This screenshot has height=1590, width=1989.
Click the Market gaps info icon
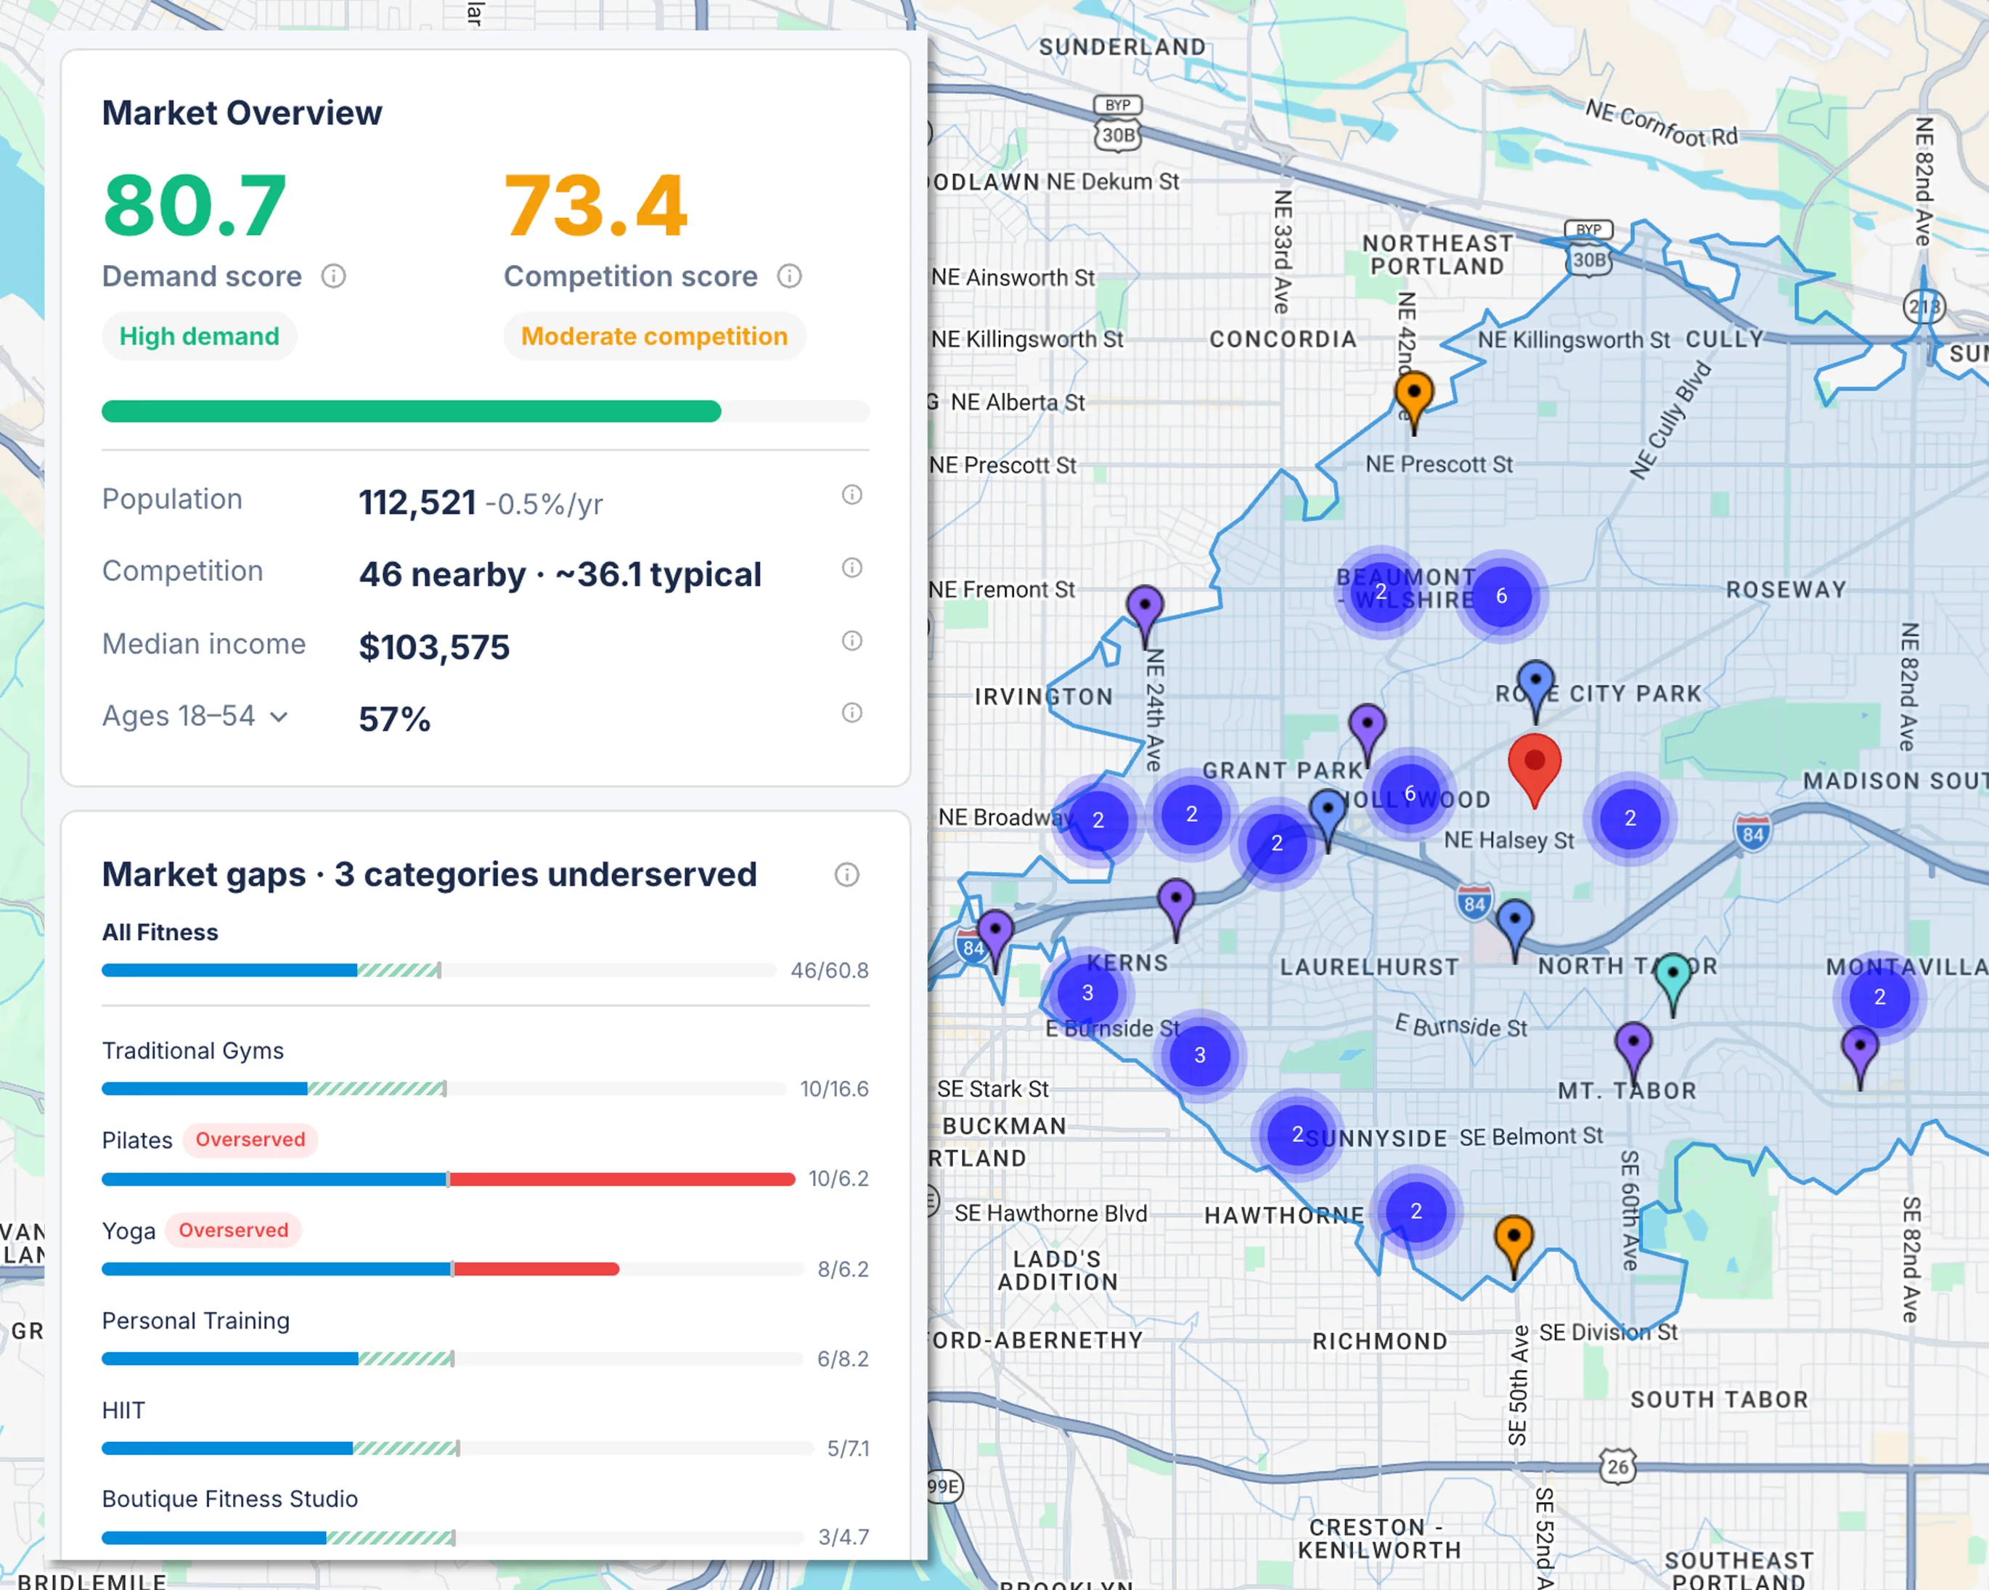[x=846, y=875]
